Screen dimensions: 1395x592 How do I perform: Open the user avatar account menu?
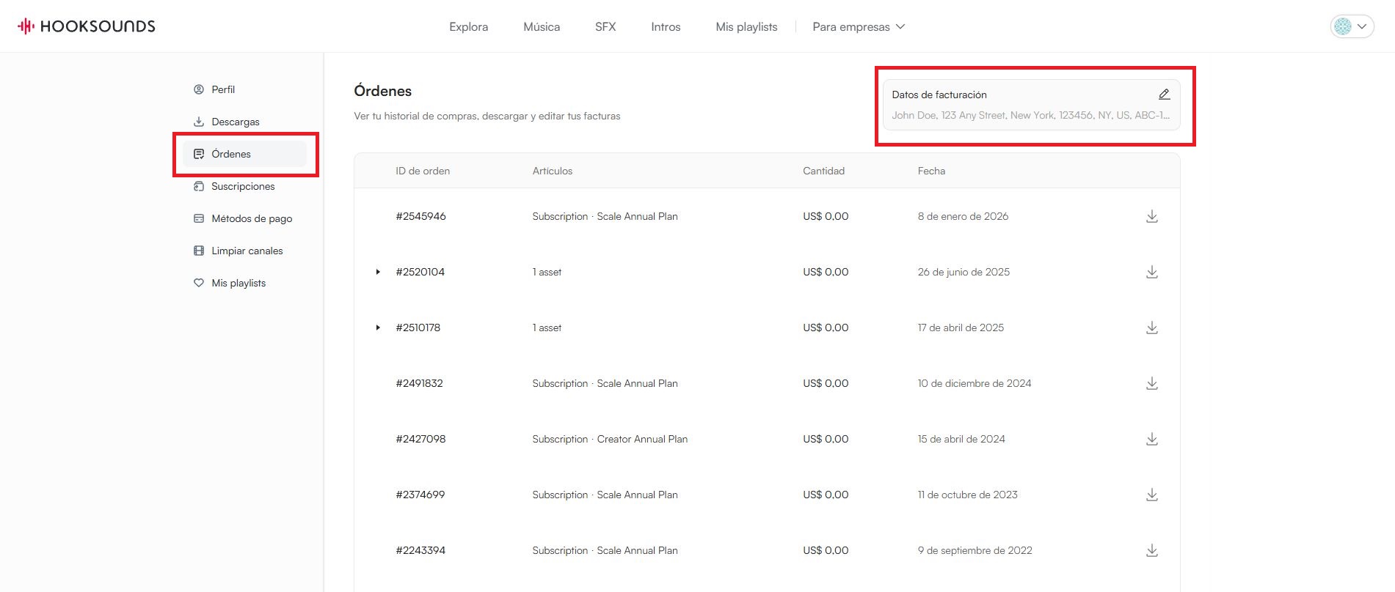click(1352, 26)
